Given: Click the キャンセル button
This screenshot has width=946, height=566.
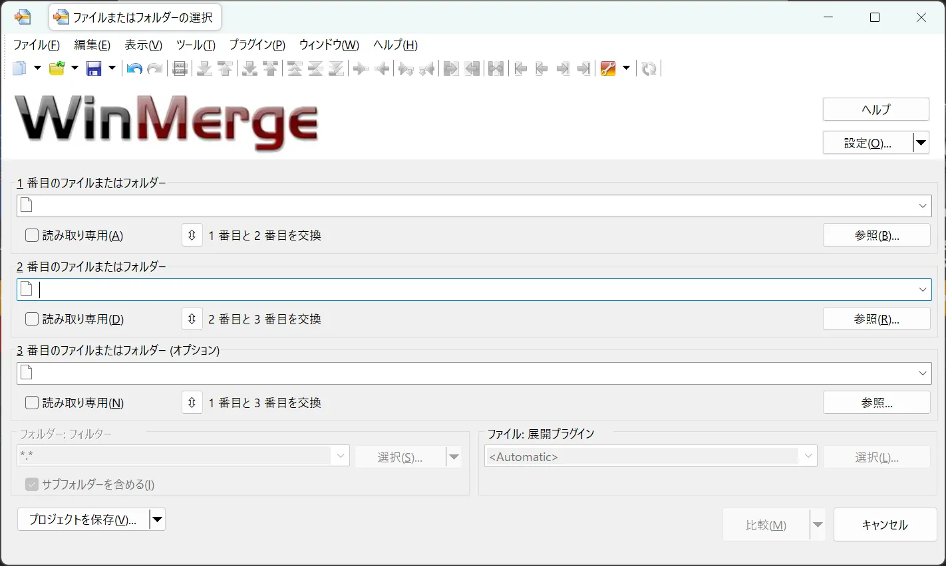Looking at the screenshot, I should pos(885,525).
